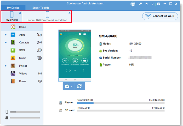Viewport: 183px width, 126px height.
Task: Click the Music count badge 88
Action: pos(39,58)
